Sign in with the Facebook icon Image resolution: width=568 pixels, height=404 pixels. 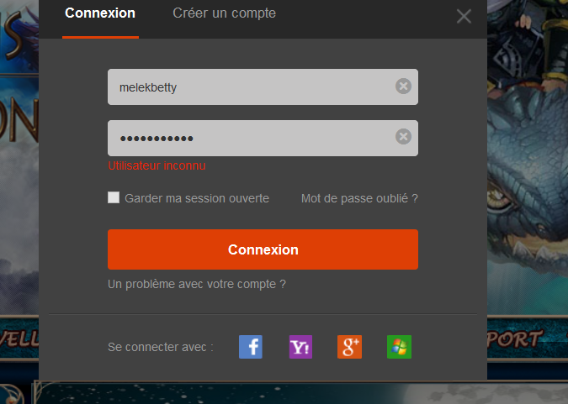[251, 347]
